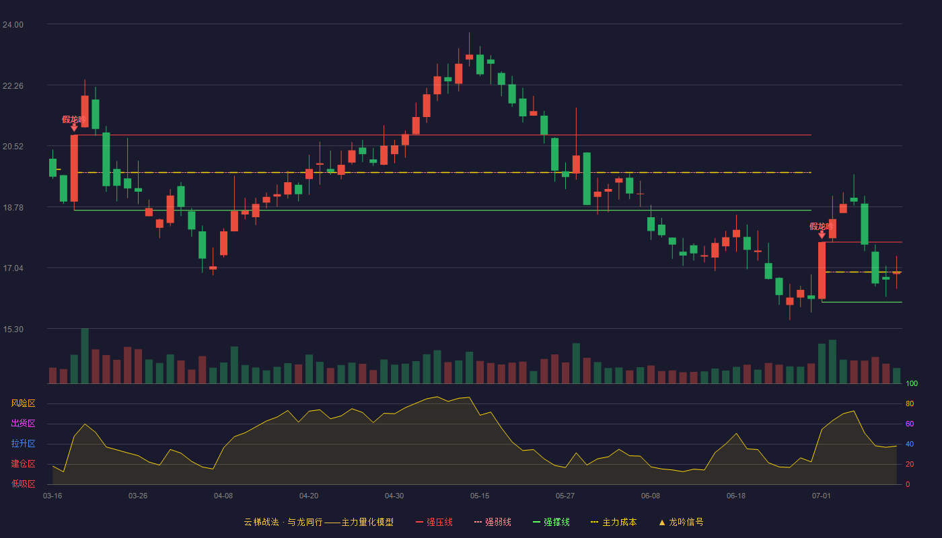Screen dimensions: 942x538
Task: Click the 15.30 price axis label
Action: (x=13, y=330)
